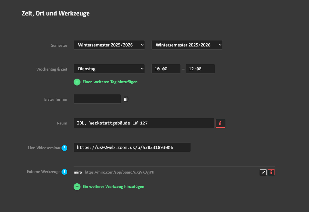Edit the miro tool with pencil icon
The image size is (309, 212).
(263, 172)
